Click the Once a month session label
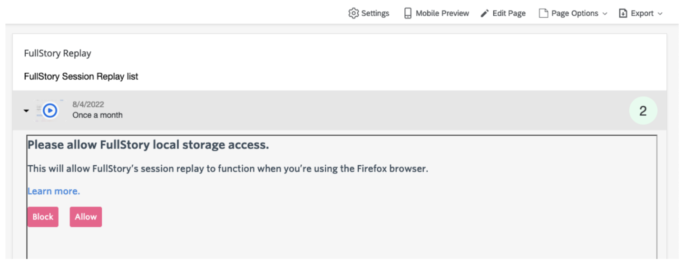 98,115
